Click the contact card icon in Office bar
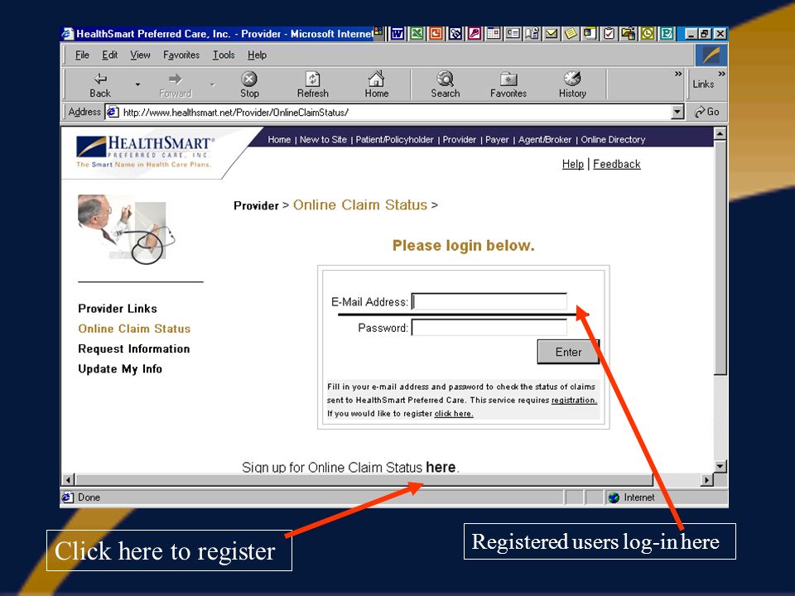The image size is (795, 596). pos(513,34)
